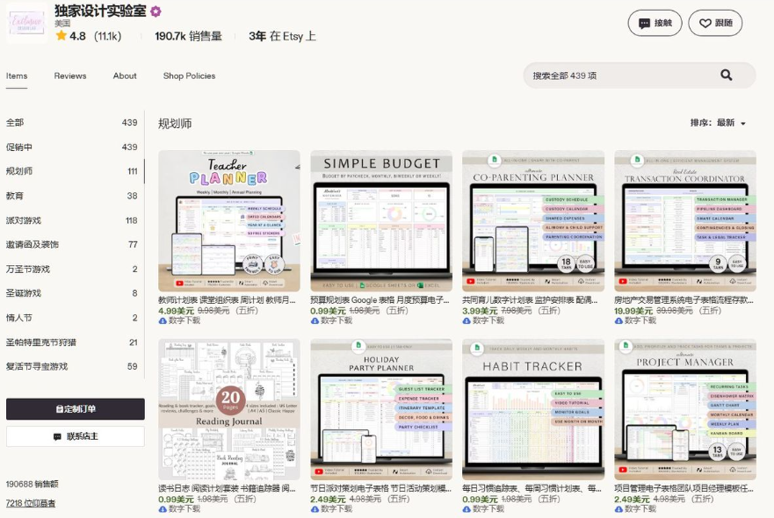The image size is (774, 518).
Task: Open the 排序: 最新 sort dropdown
Action: click(x=718, y=123)
